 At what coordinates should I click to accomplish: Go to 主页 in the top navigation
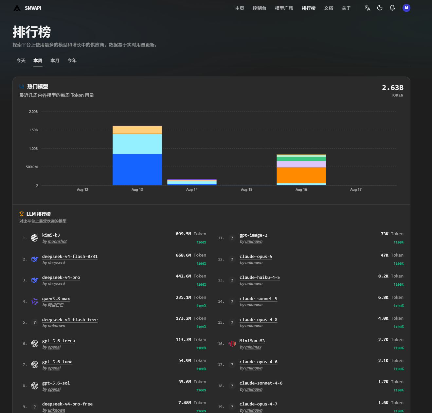(x=240, y=8)
